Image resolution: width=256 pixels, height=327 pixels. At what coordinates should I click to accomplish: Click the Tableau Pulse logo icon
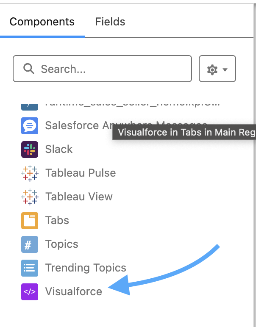[30, 173]
